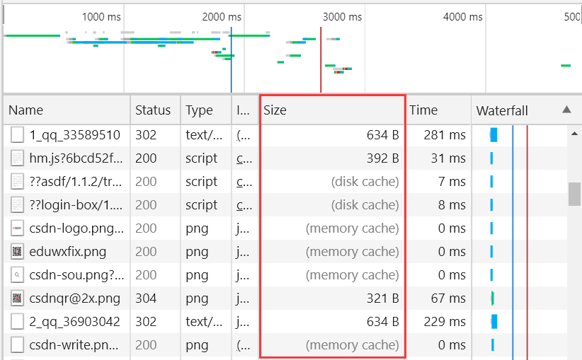Click the 31 ms time cell
The height and width of the screenshot is (360, 582).
coord(448,158)
